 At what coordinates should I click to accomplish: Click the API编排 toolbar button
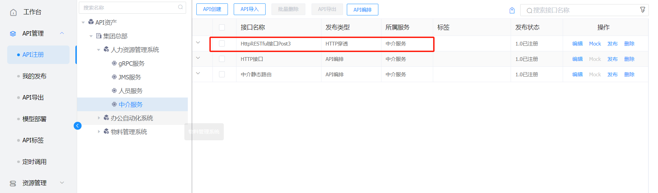(x=363, y=10)
